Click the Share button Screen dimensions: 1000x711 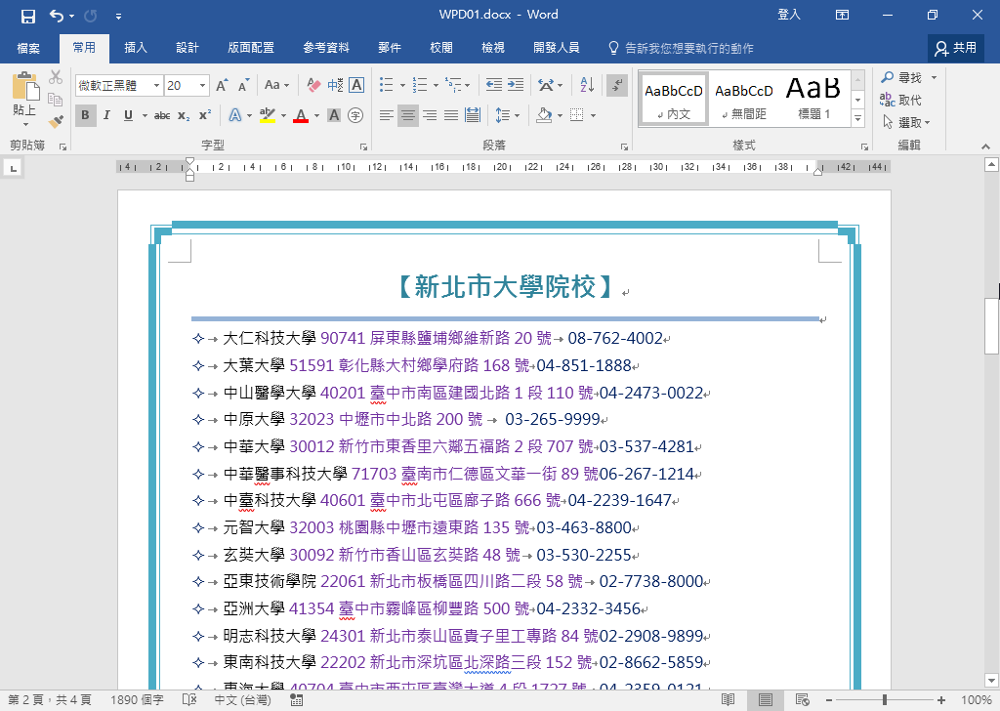[955, 48]
